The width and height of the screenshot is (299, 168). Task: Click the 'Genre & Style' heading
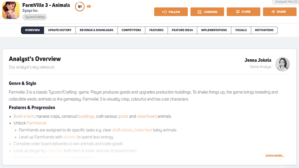pos(22,83)
